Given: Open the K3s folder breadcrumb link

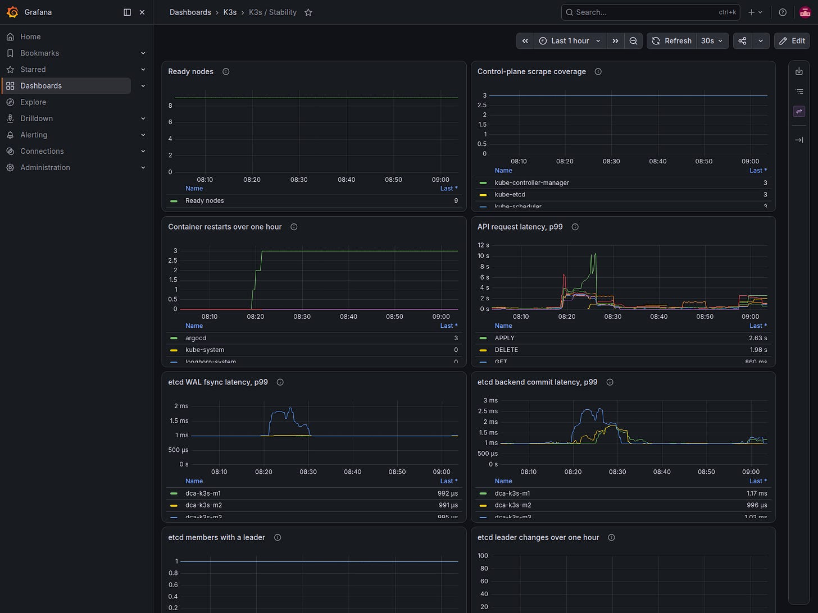Looking at the screenshot, I should tap(230, 12).
